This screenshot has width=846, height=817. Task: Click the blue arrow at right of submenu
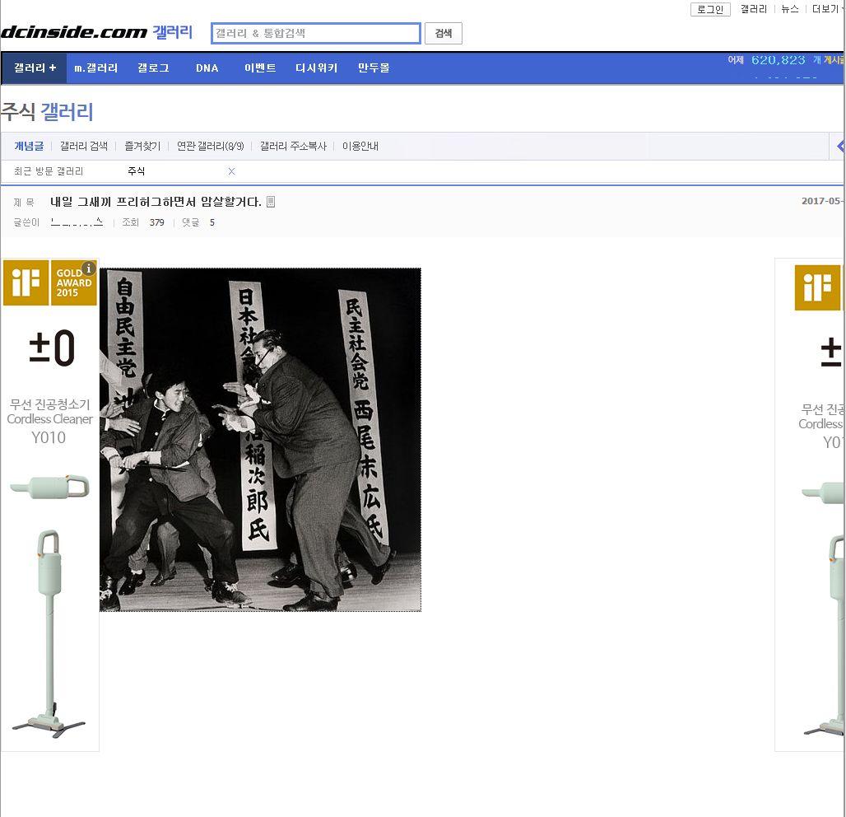point(839,147)
